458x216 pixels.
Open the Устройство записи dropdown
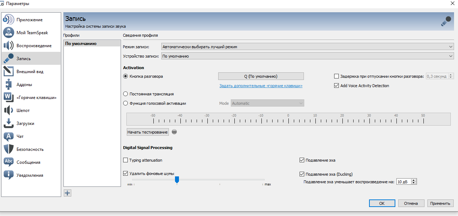tap(307, 56)
